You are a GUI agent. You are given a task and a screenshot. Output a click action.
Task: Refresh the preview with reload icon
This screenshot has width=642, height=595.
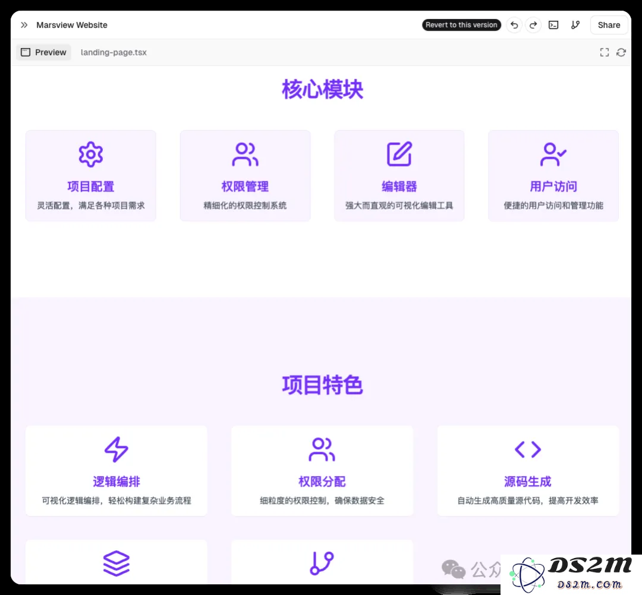(x=621, y=52)
